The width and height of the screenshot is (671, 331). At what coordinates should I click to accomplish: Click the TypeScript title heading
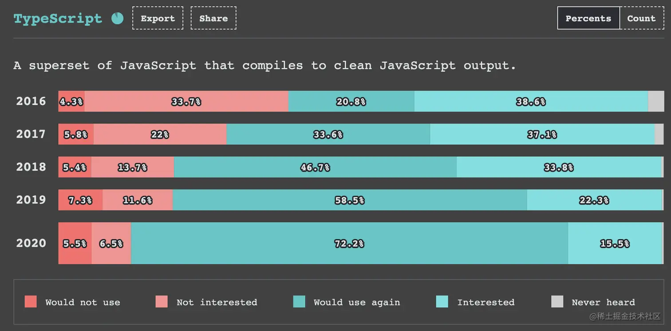pos(58,18)
